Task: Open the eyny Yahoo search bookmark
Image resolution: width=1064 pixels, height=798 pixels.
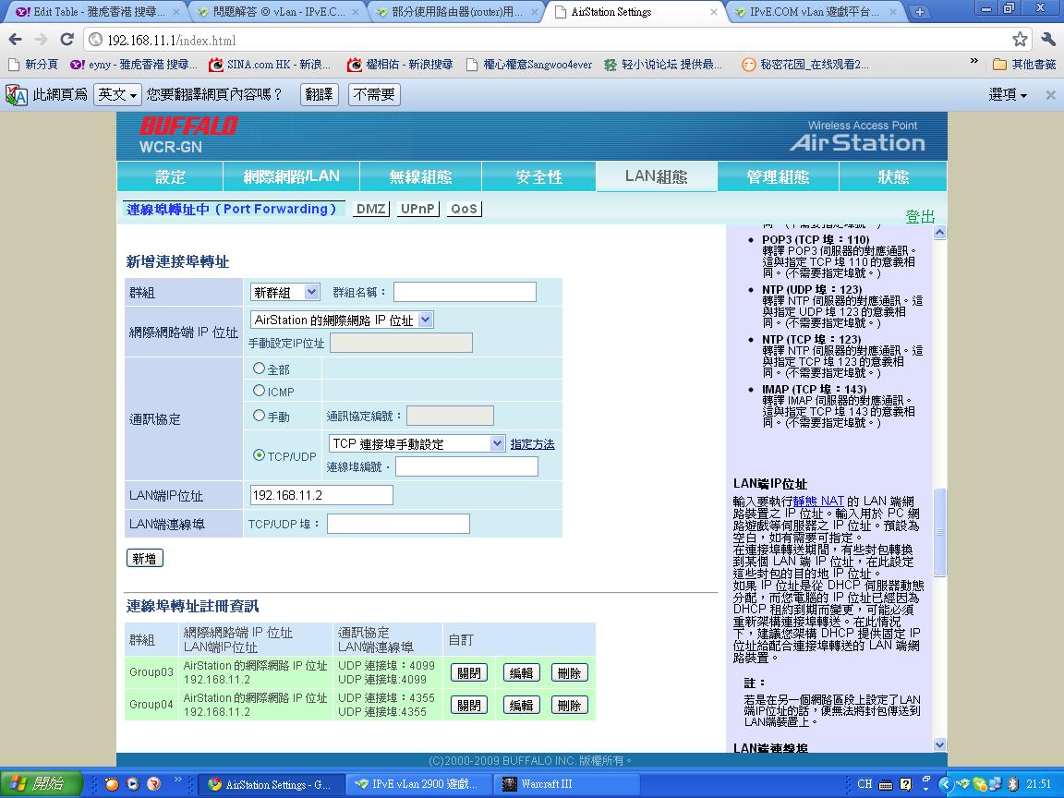Action: pos(134,65)
